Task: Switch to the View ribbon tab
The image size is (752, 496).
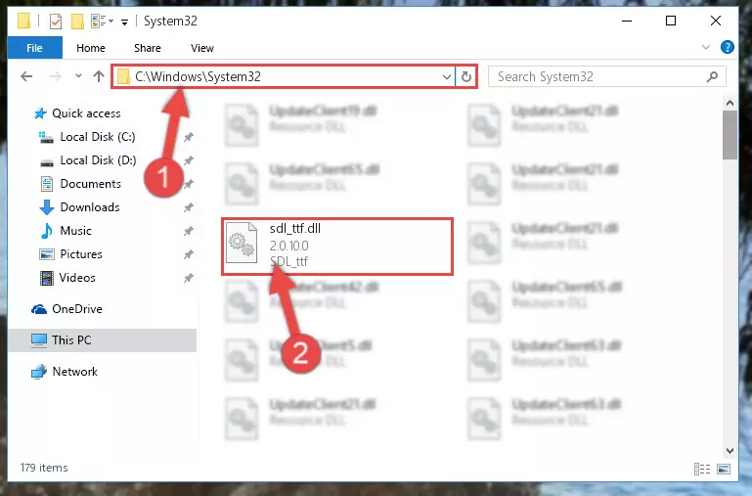Action: point(201,48)
